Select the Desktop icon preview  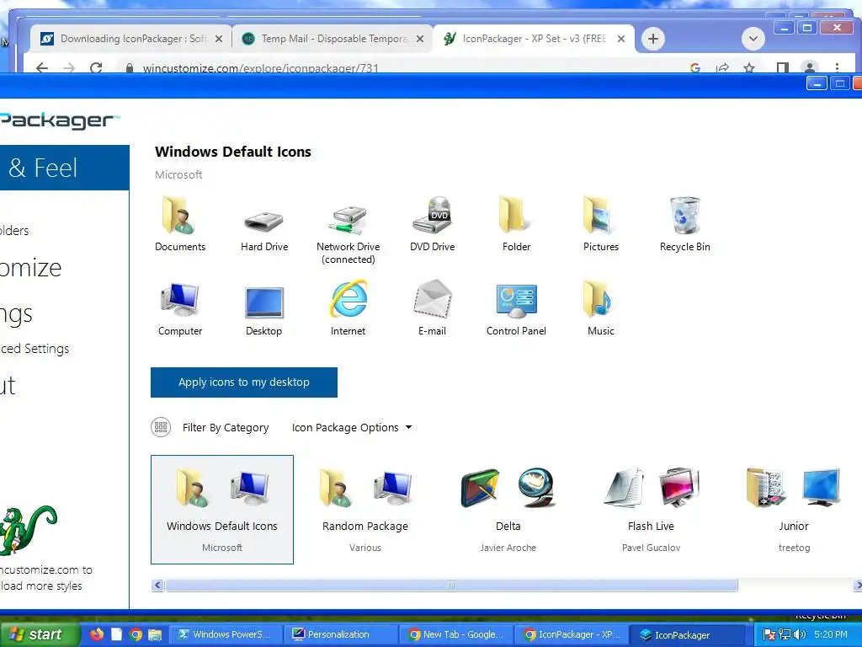point(263,302)
